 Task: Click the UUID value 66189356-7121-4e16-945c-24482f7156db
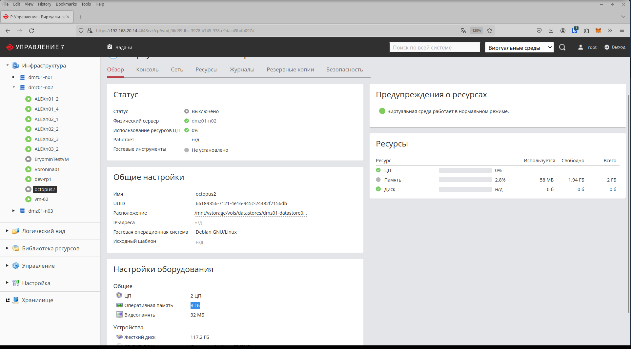[x=241, y=204]
